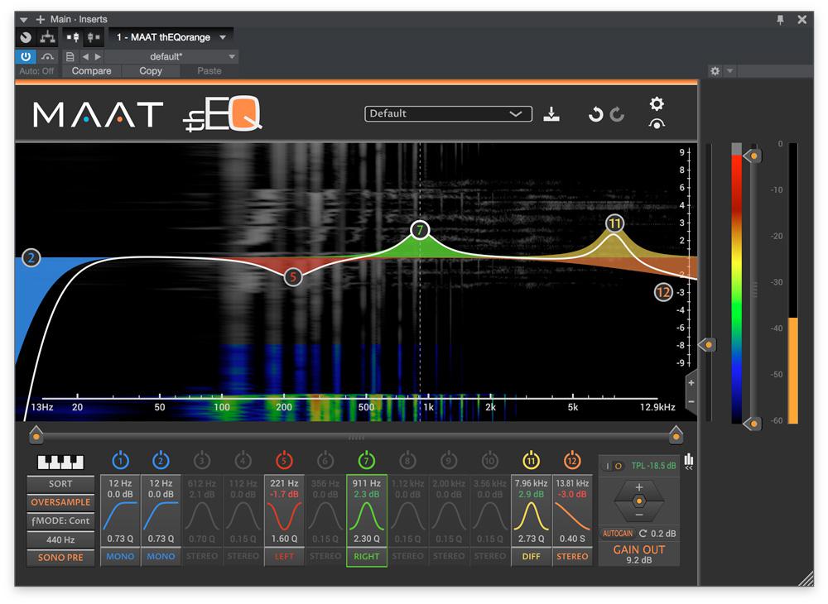Screen dimensions: 828x604
Task: Click the icon below the preferences gear
Action: (x=657, y=124)
